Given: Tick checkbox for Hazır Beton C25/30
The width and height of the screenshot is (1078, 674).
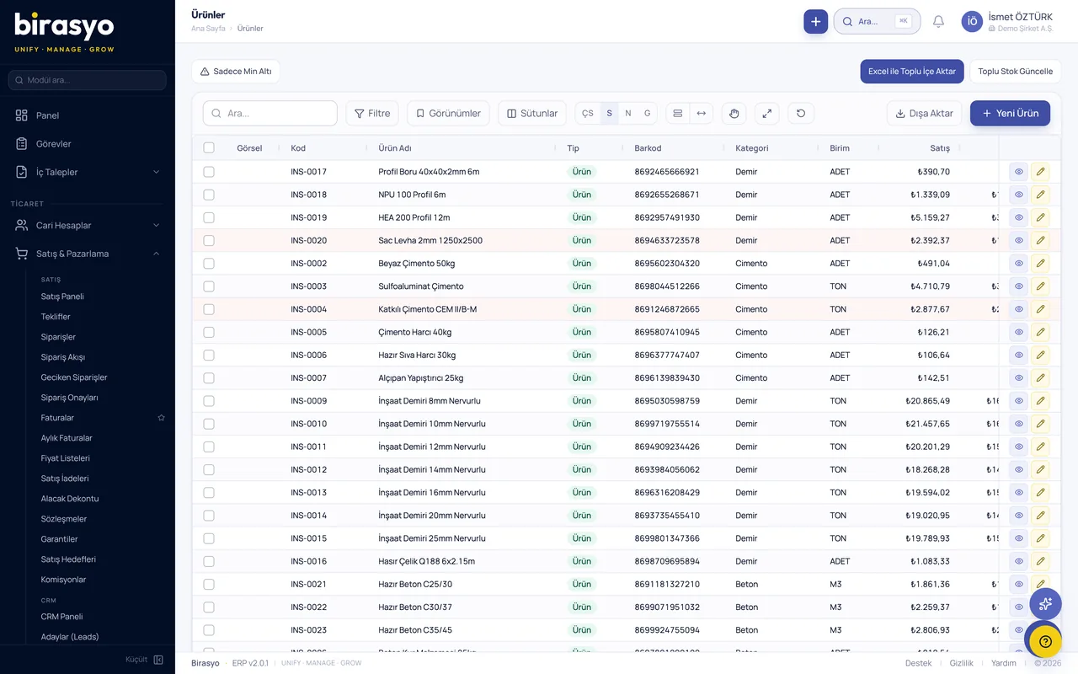Looking at the screenshot, I should coord(209,585).
